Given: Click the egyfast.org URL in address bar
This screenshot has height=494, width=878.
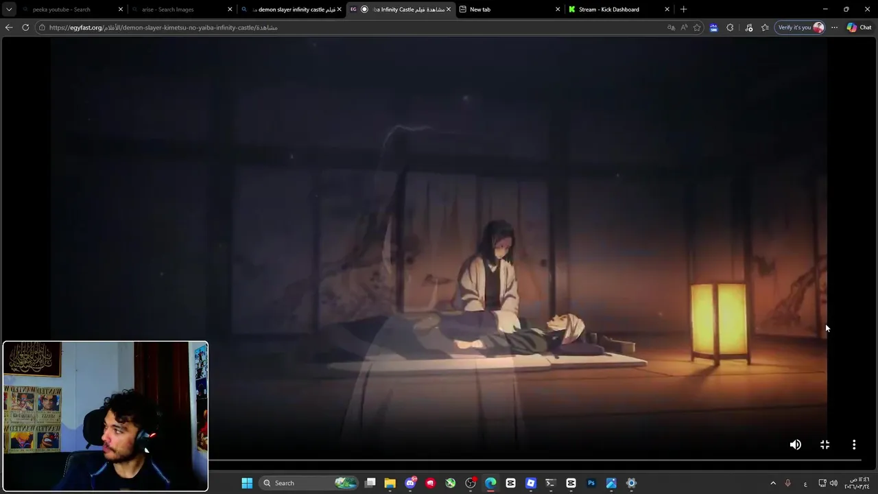Looking at the screenshot, I should [x=163, y=27].
